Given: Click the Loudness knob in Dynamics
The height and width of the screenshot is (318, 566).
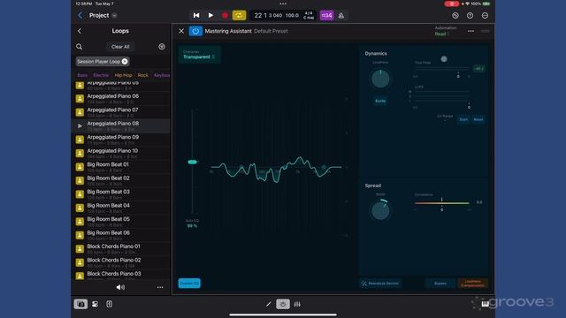Looking at the screenshot, I should [380, 79].
